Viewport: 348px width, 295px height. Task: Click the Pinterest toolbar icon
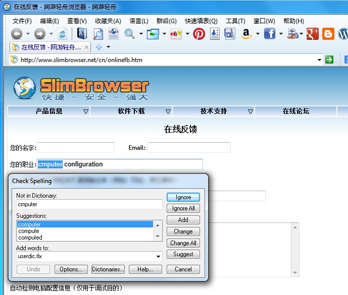pyautogui.click(x=199, y=34)
